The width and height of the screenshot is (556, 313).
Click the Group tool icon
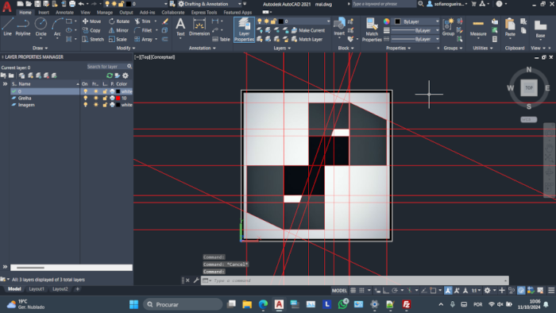tap(448, 27)
